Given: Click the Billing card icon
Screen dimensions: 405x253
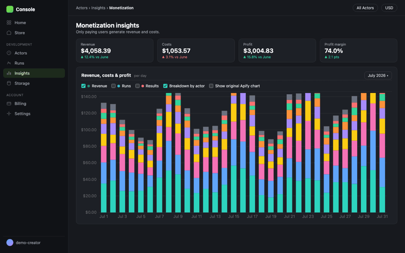Looking at the screenshot, I should [9, 103].
